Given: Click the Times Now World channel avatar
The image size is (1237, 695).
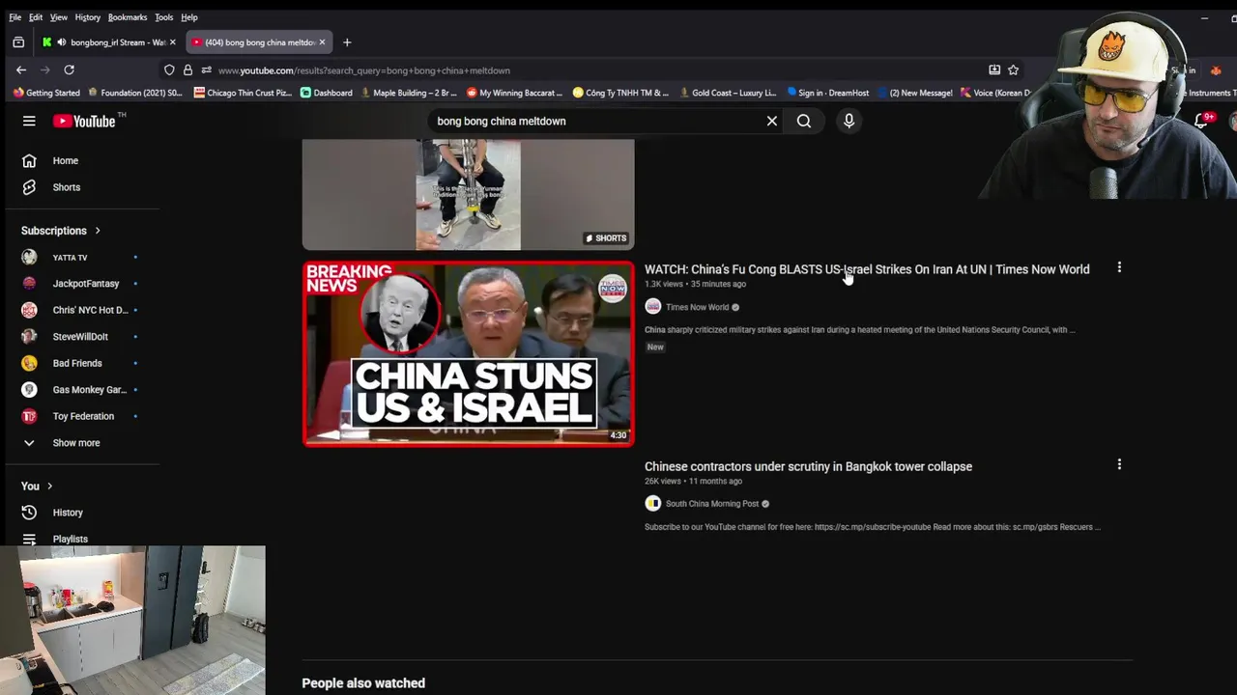Looking at the screenshot, I should point(653,307).
